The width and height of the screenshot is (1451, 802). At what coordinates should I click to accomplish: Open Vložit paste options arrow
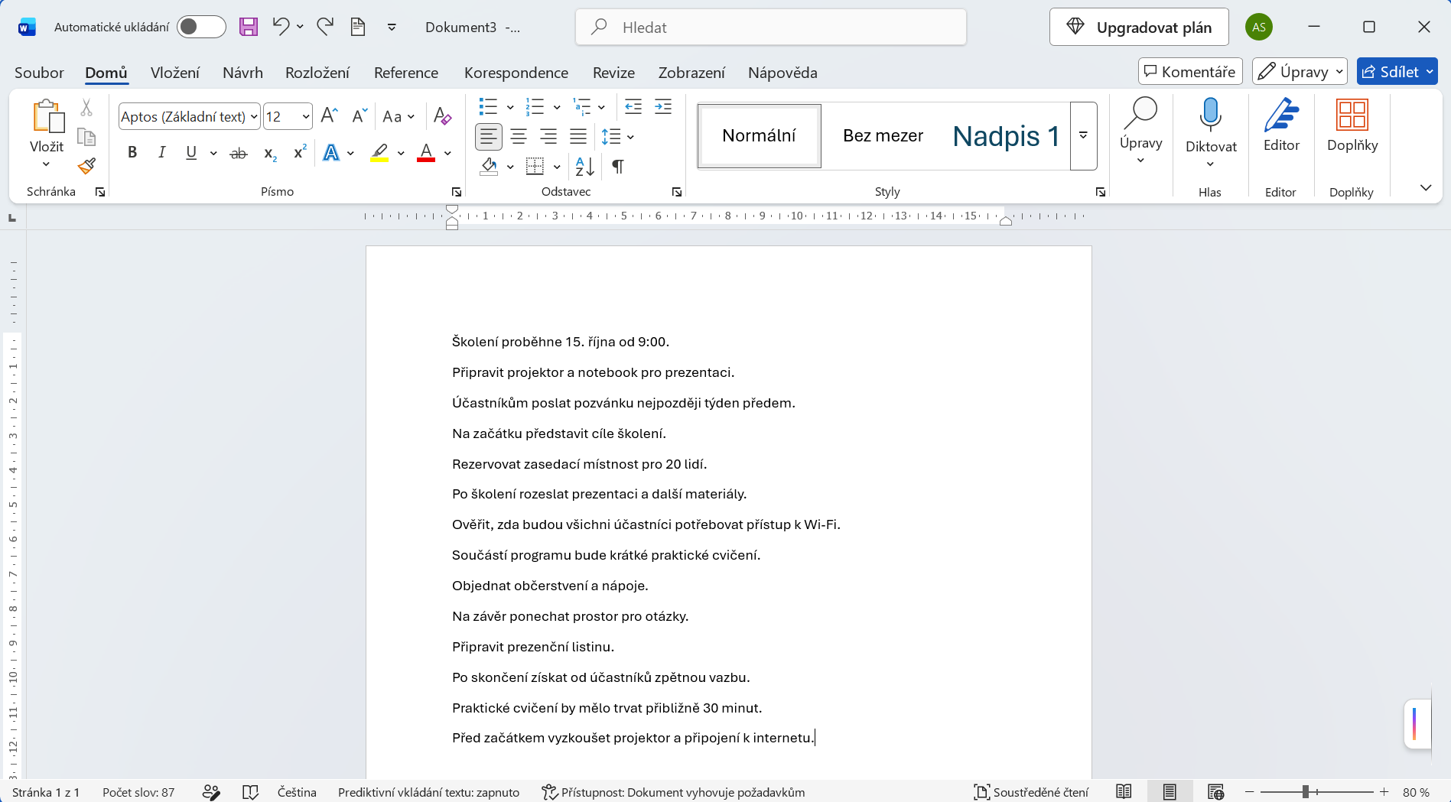(46, 164)
